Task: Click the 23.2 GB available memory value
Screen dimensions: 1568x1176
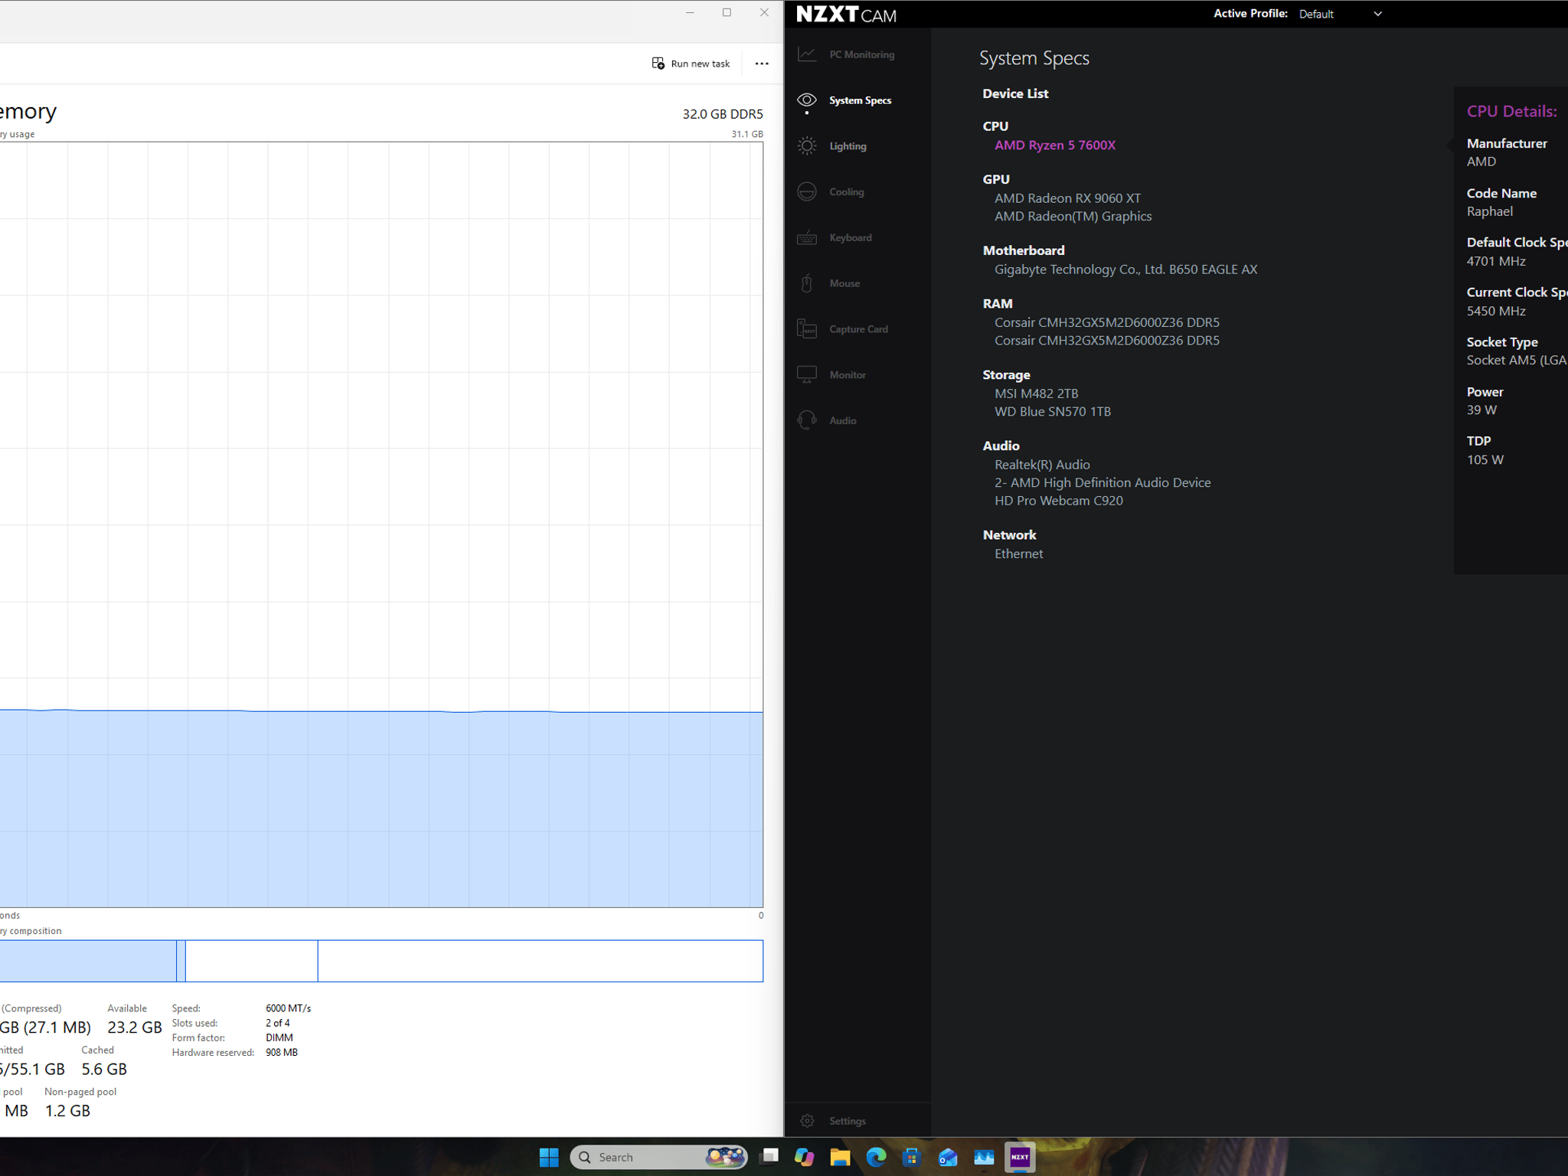Action: pyautogui.click(x=135, y=1027)
